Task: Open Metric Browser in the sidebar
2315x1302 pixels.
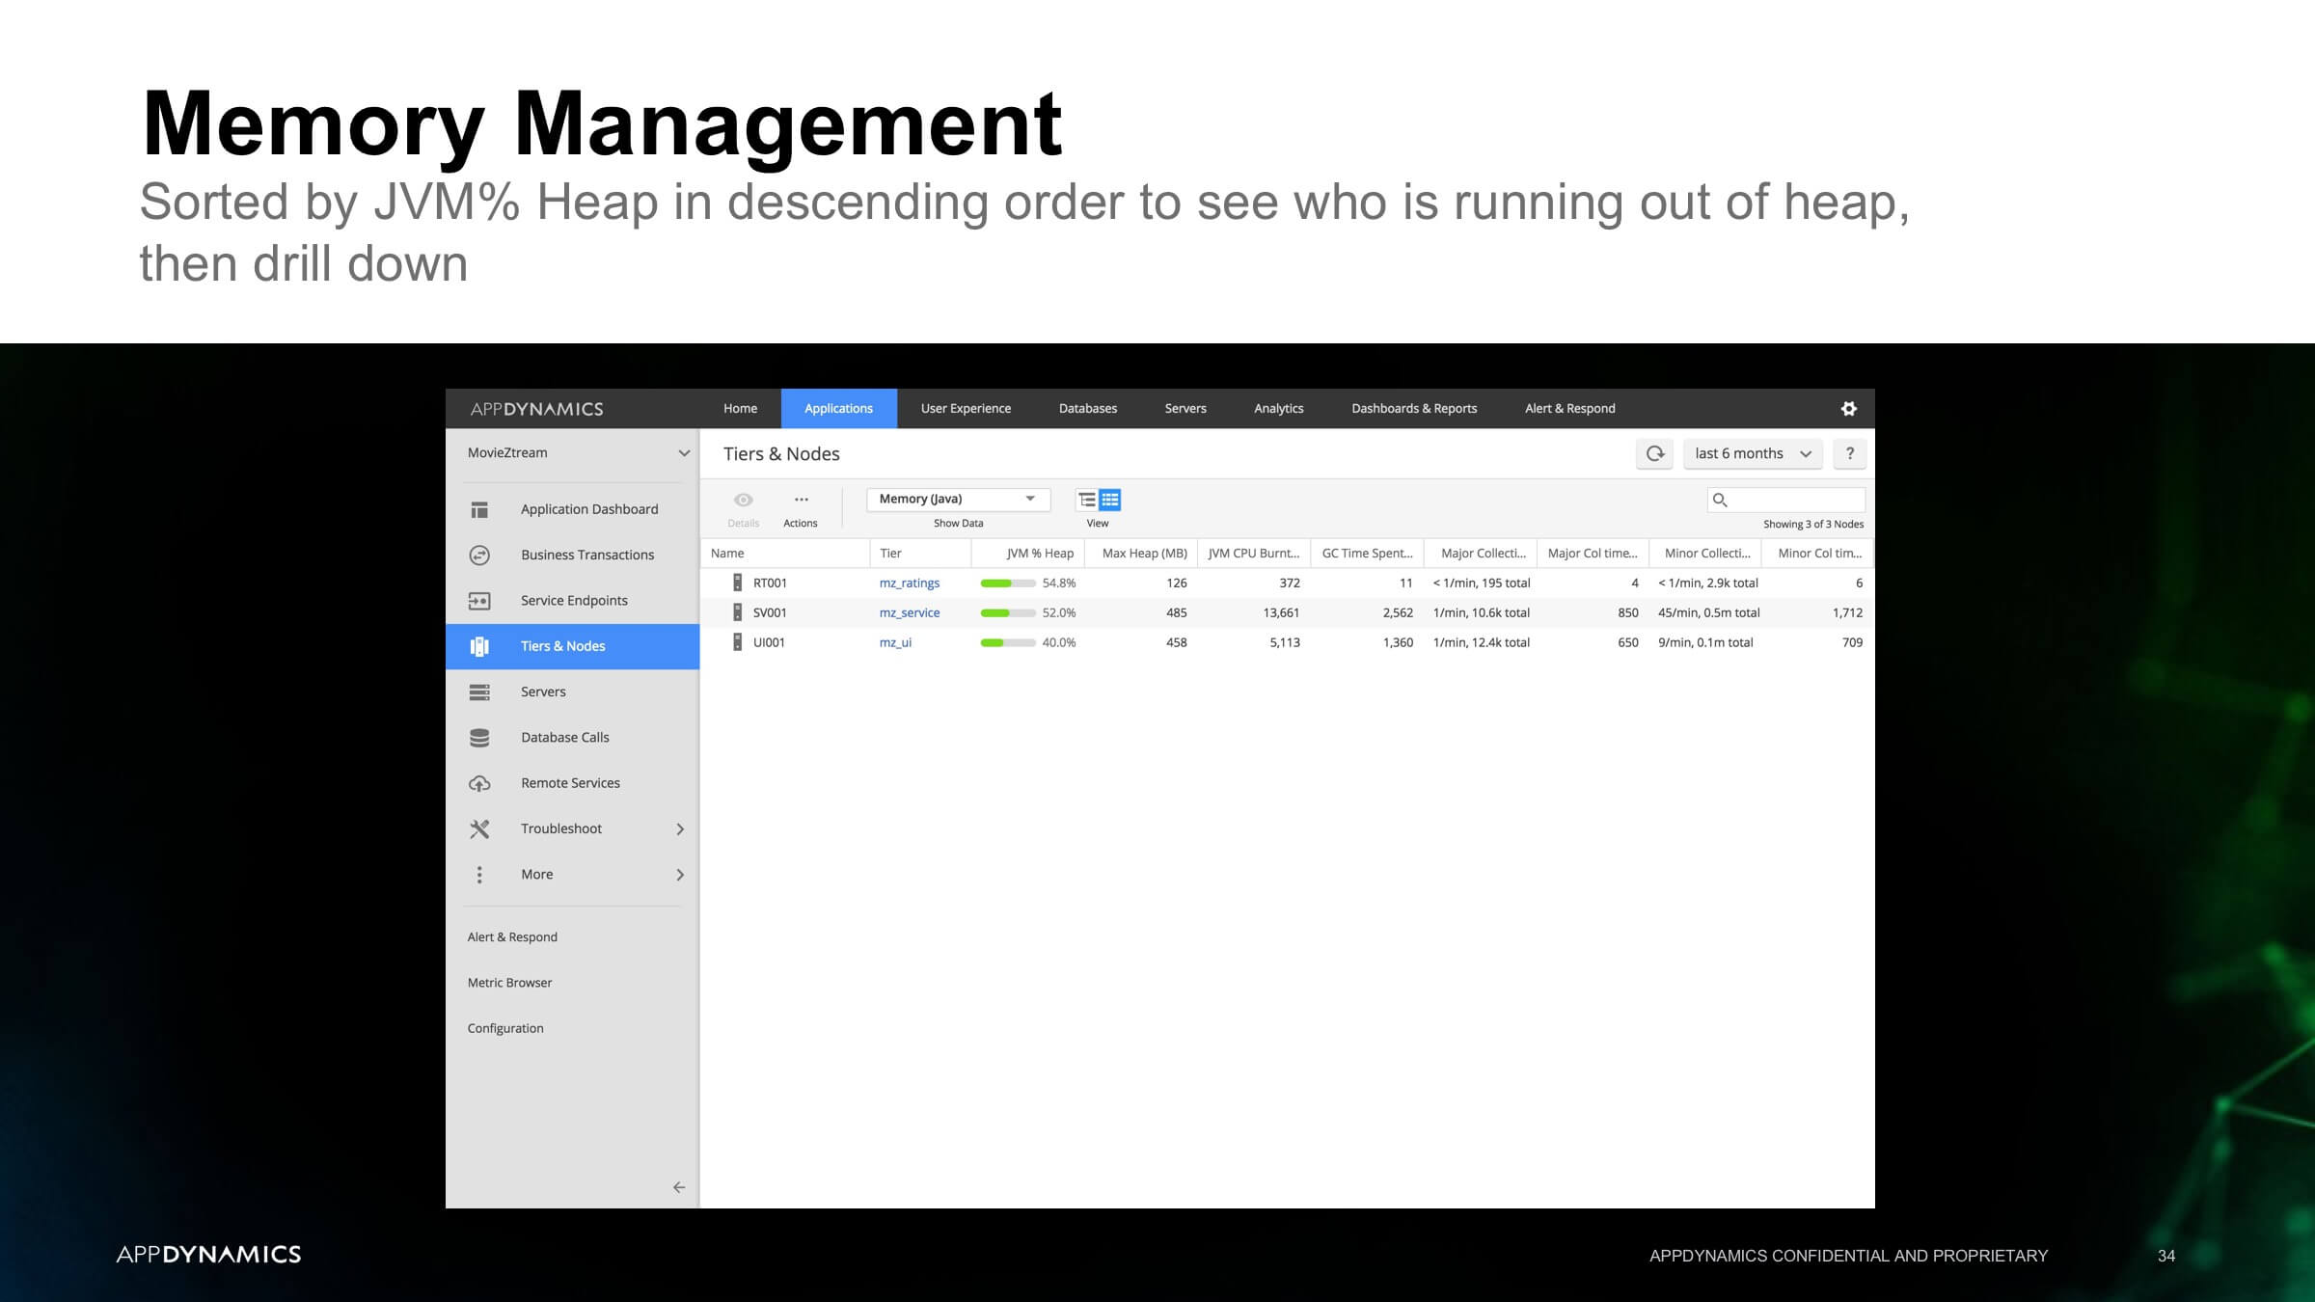Action: [509, 983]
